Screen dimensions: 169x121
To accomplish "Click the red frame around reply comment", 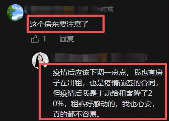I will click(103, 91).
